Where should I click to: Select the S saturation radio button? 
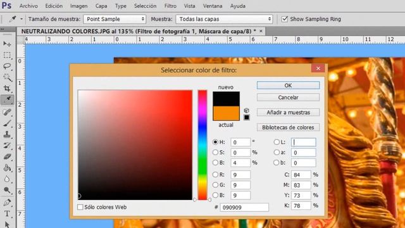point(215,152)
